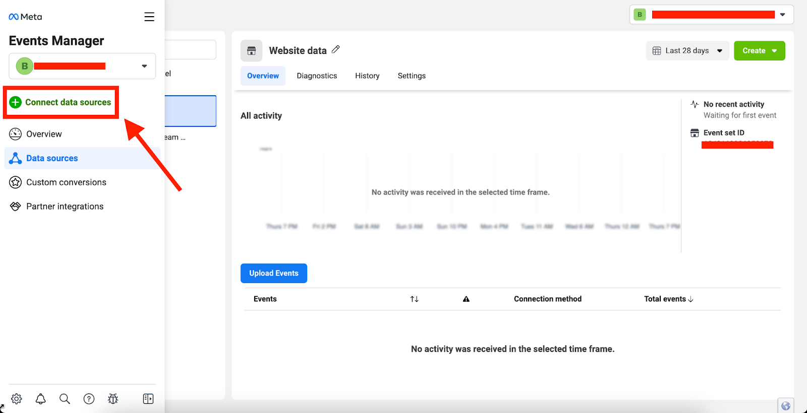Open the business account dropdown under Events Manager
The width and height of the screenshot is (807, 413).
coord(82,66)
